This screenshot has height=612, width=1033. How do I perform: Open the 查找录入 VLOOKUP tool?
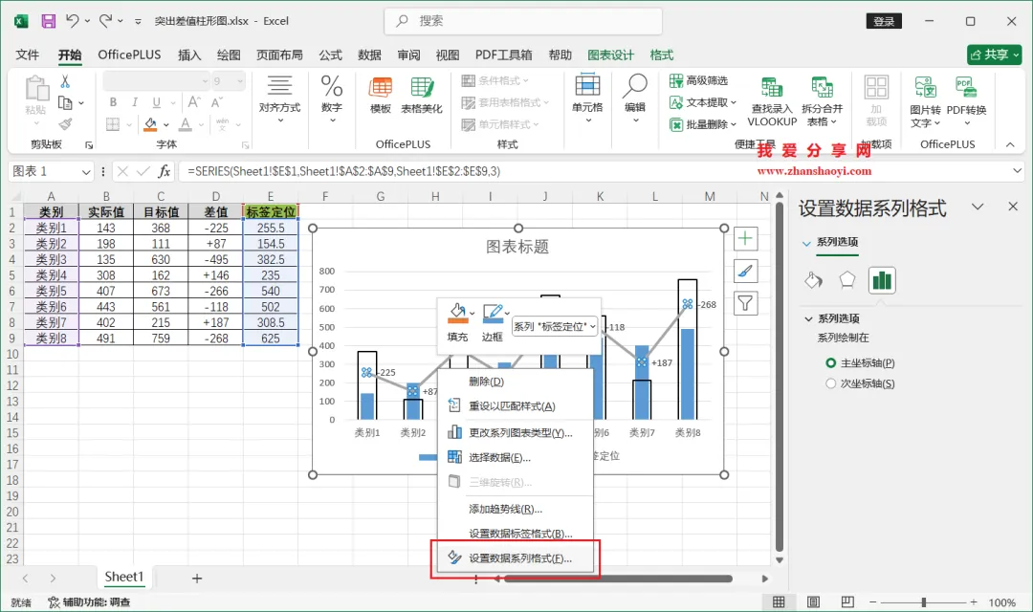[772, 101]
